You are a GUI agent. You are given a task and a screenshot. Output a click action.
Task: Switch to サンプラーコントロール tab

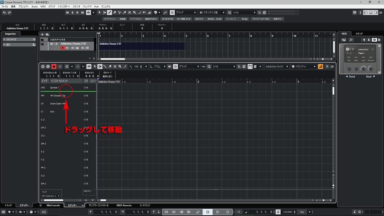coord(99,205)
